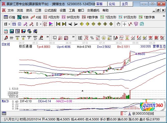Click the 客服 button in title bar
Image resolution: width=167 pixels, height=123 pixels.
pos(101,4)
